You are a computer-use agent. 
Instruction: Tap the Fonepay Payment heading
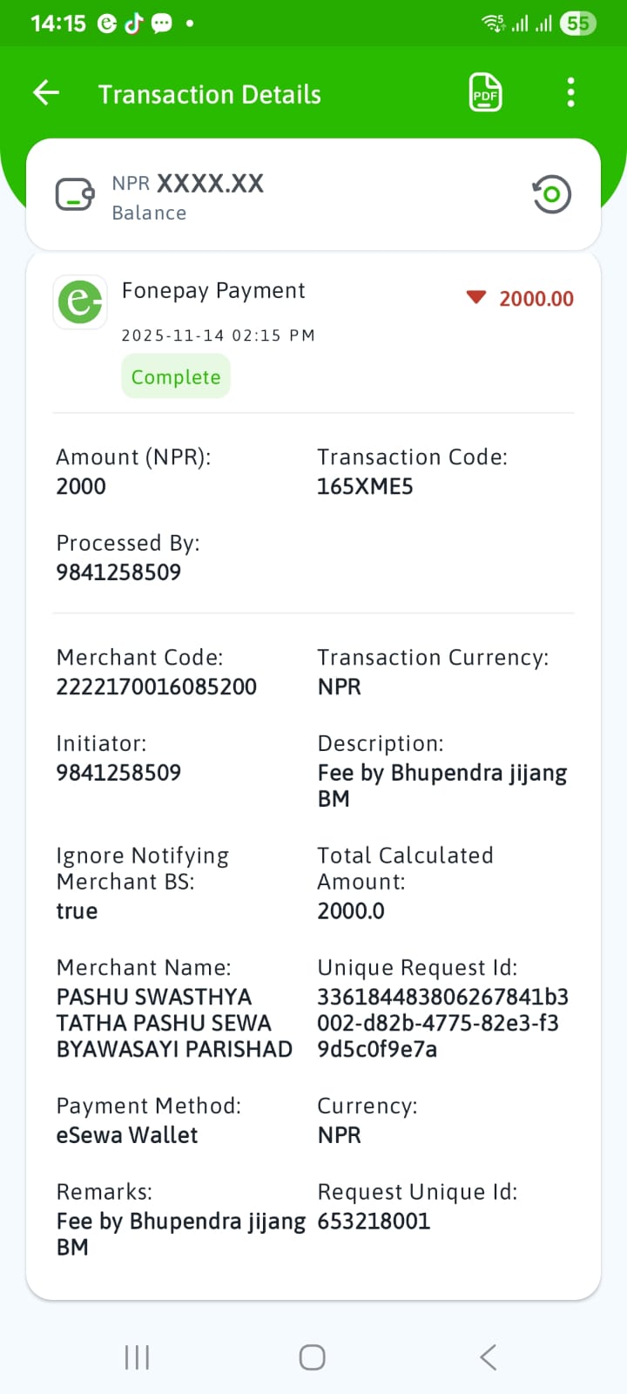[x=213, y=290]
